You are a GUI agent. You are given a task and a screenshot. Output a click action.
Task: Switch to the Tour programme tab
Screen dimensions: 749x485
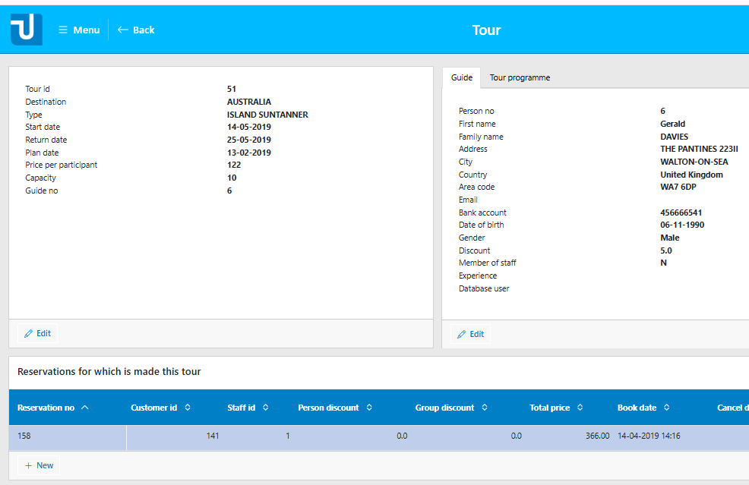click(520, 77)
